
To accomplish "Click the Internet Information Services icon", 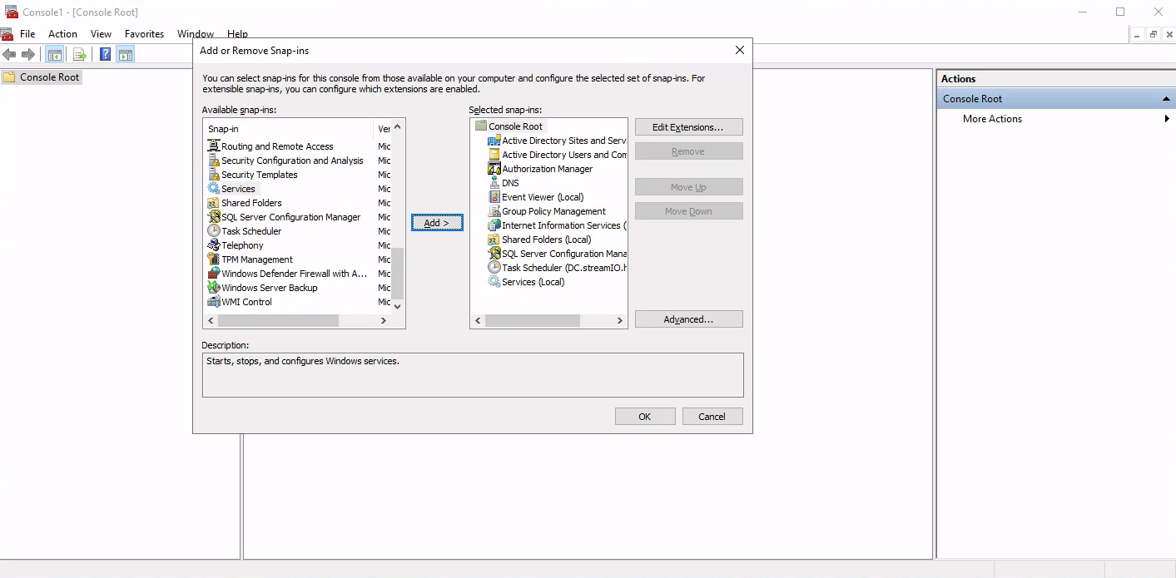I will [494, 225].
